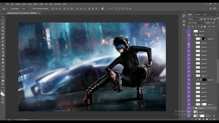Viewport: 219px width, 123px height.
Task: Click the background color swatch
Action: coord(3,95)
